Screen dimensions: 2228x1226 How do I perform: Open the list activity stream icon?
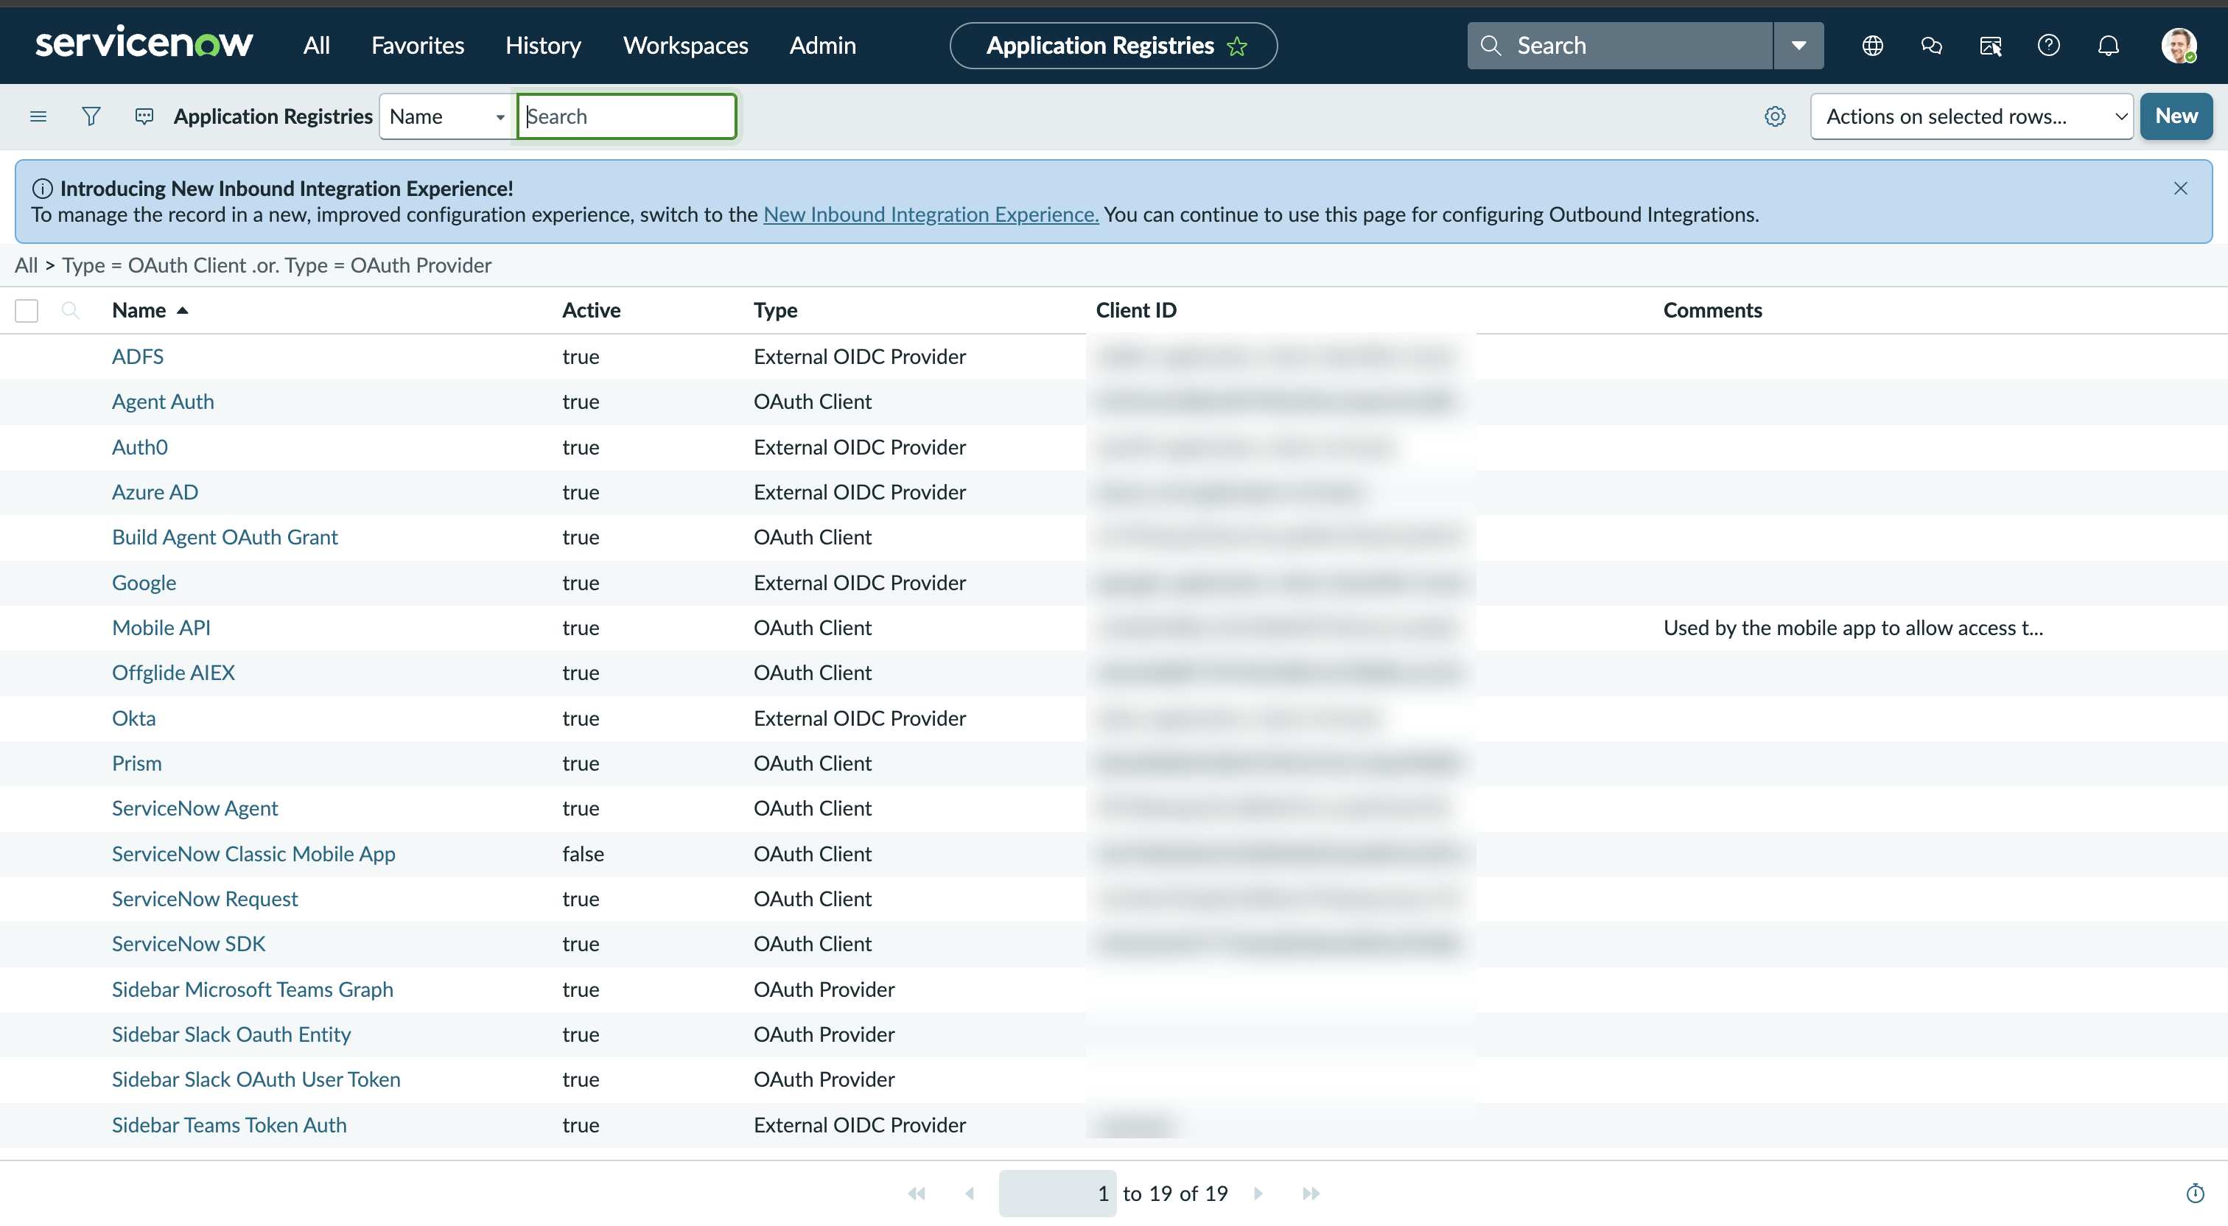(x=144, y=116)
